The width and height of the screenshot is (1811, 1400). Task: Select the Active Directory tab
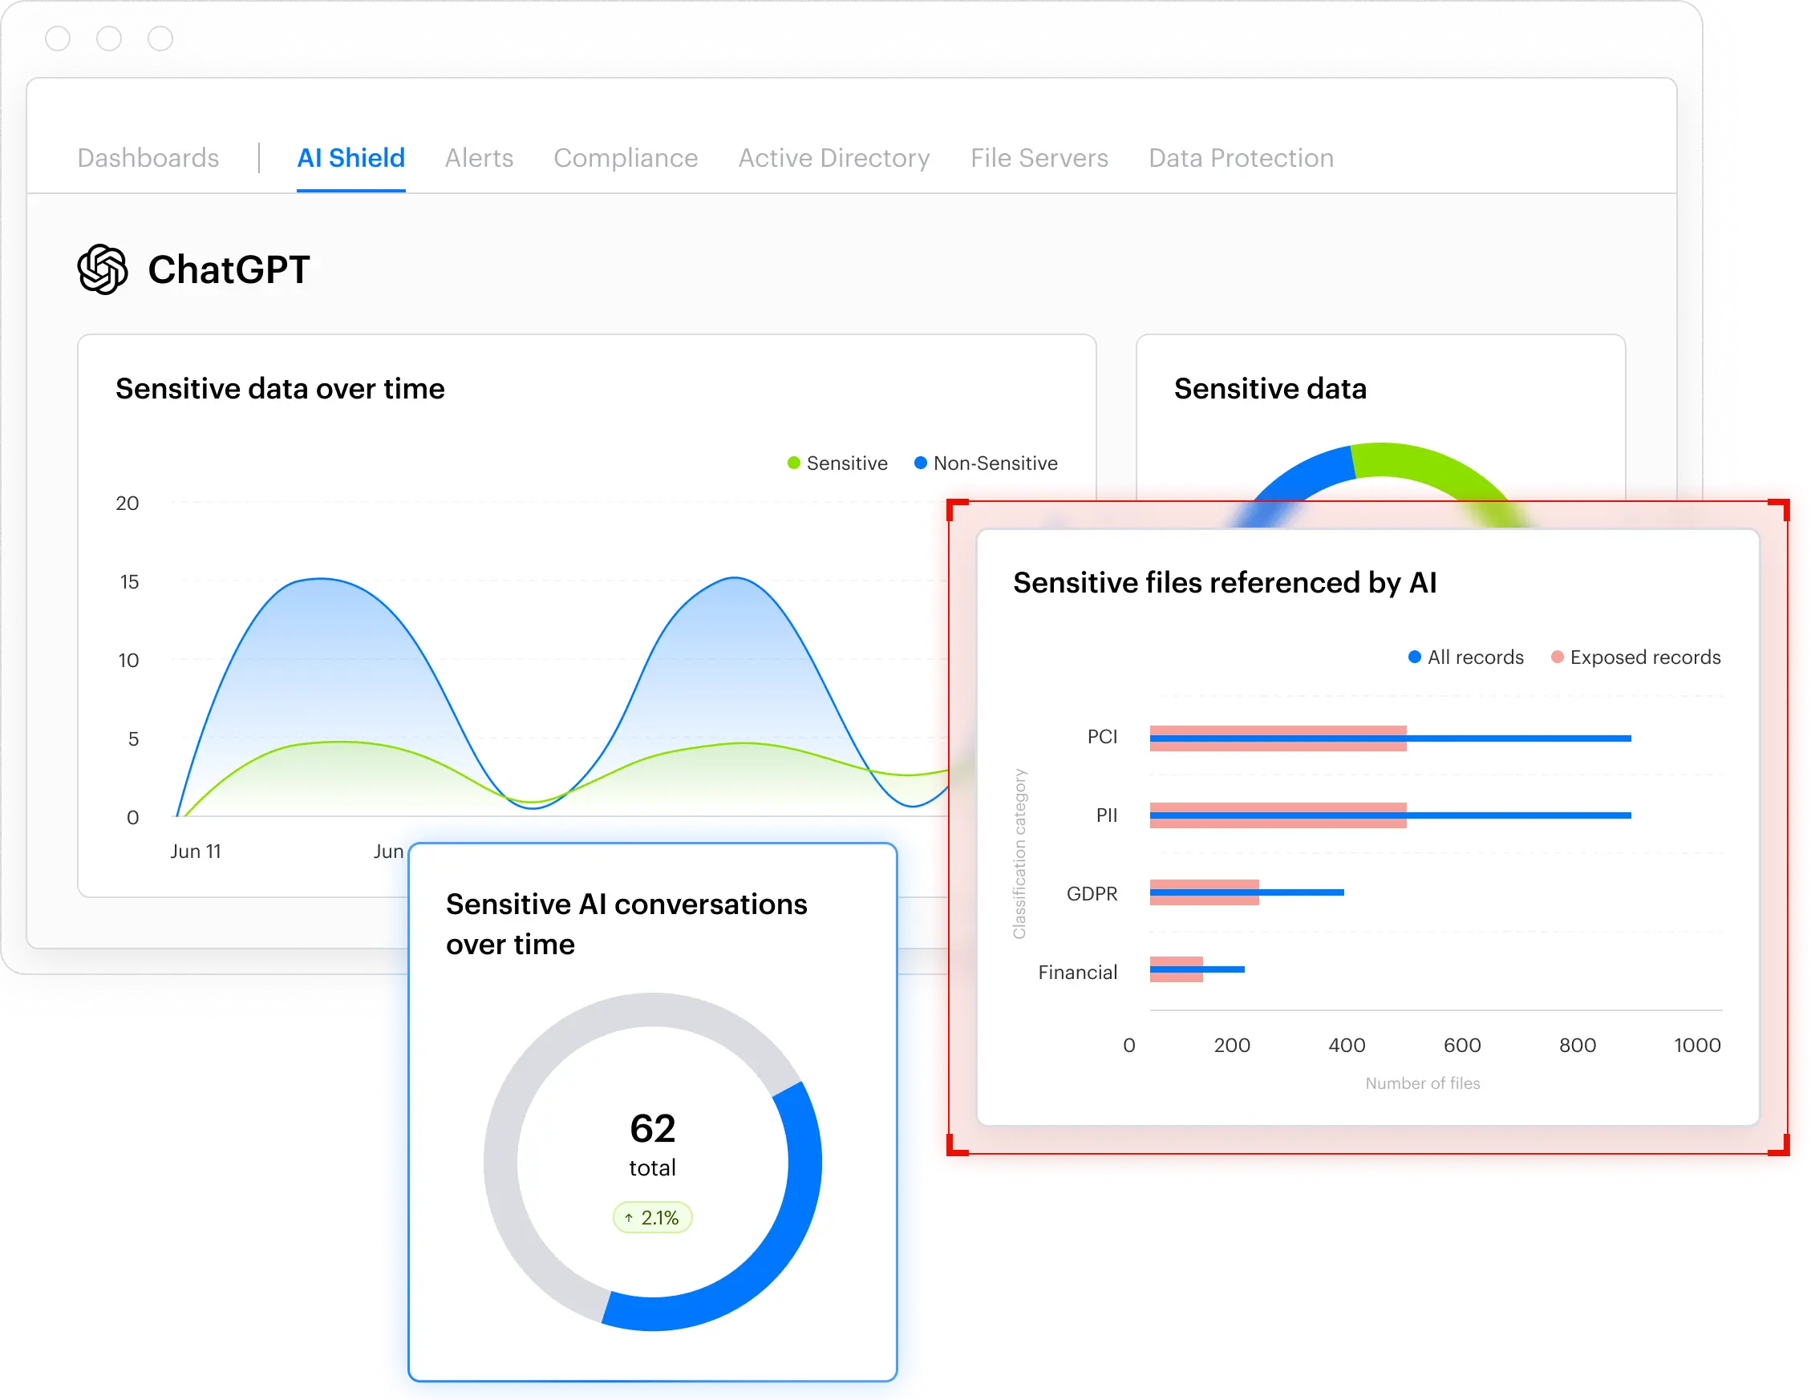pyautogui.click(x=833, y=157)
